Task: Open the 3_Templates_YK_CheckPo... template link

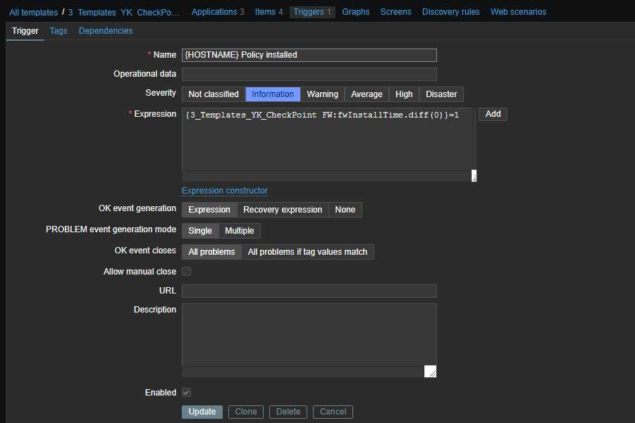Action: pos(123,12)
